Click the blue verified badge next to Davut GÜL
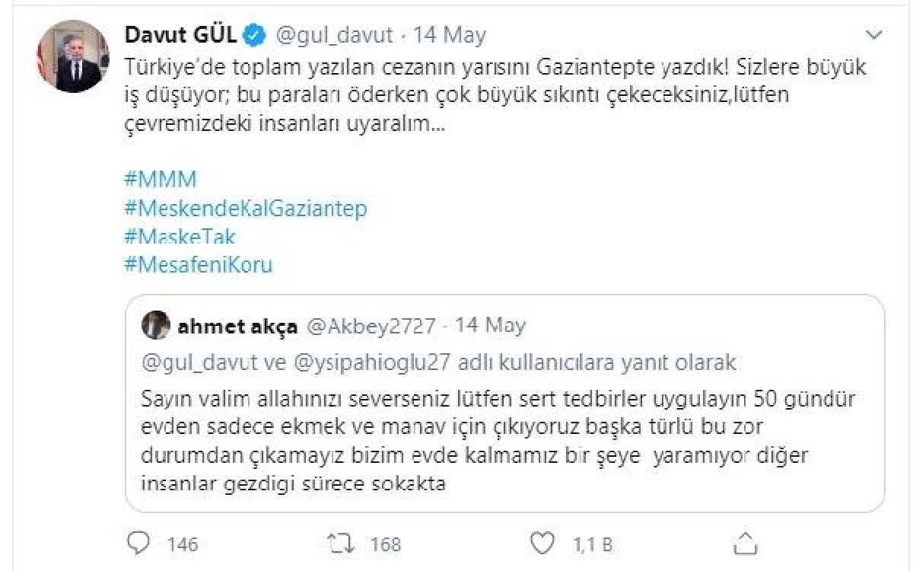 click(x=253, y=34)
